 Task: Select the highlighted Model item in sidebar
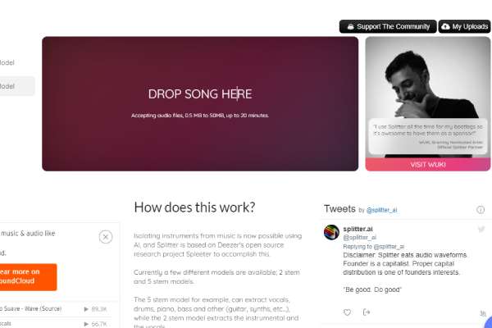coord(16,86)
